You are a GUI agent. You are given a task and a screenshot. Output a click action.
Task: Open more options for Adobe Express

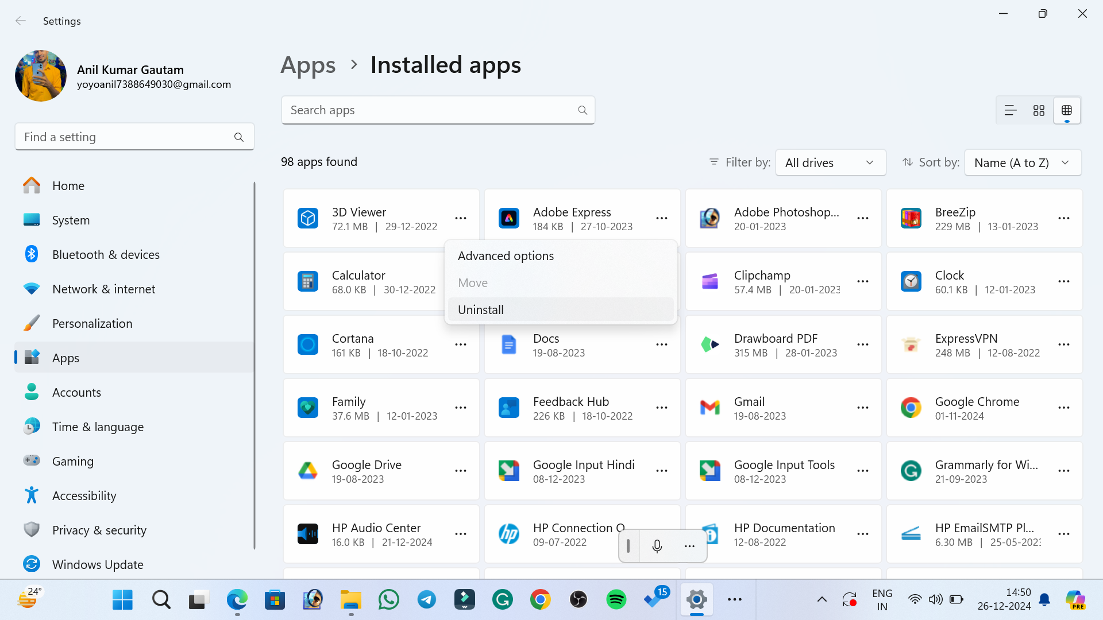pyautogui.click(x=662, y=218)
